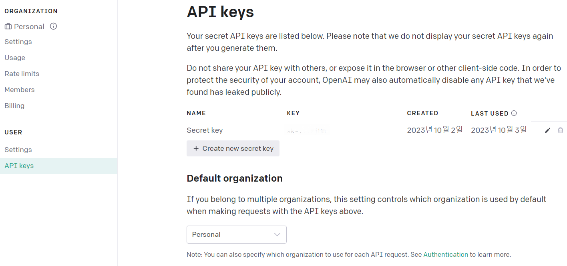The height and width of the screenshot is (266, 567).
Task: Follow the Authentication link
Action: (446, 254)
